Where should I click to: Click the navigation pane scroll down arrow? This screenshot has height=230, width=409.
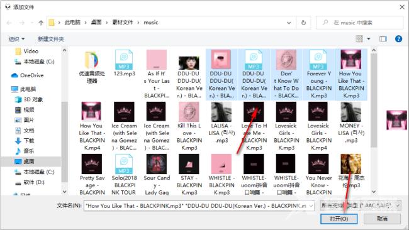click(x=64, y=192)
